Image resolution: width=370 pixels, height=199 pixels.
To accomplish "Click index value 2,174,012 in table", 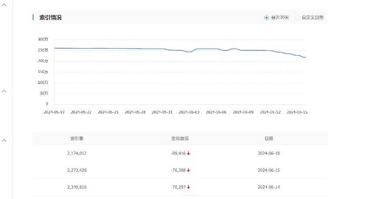I will point(77,153).
